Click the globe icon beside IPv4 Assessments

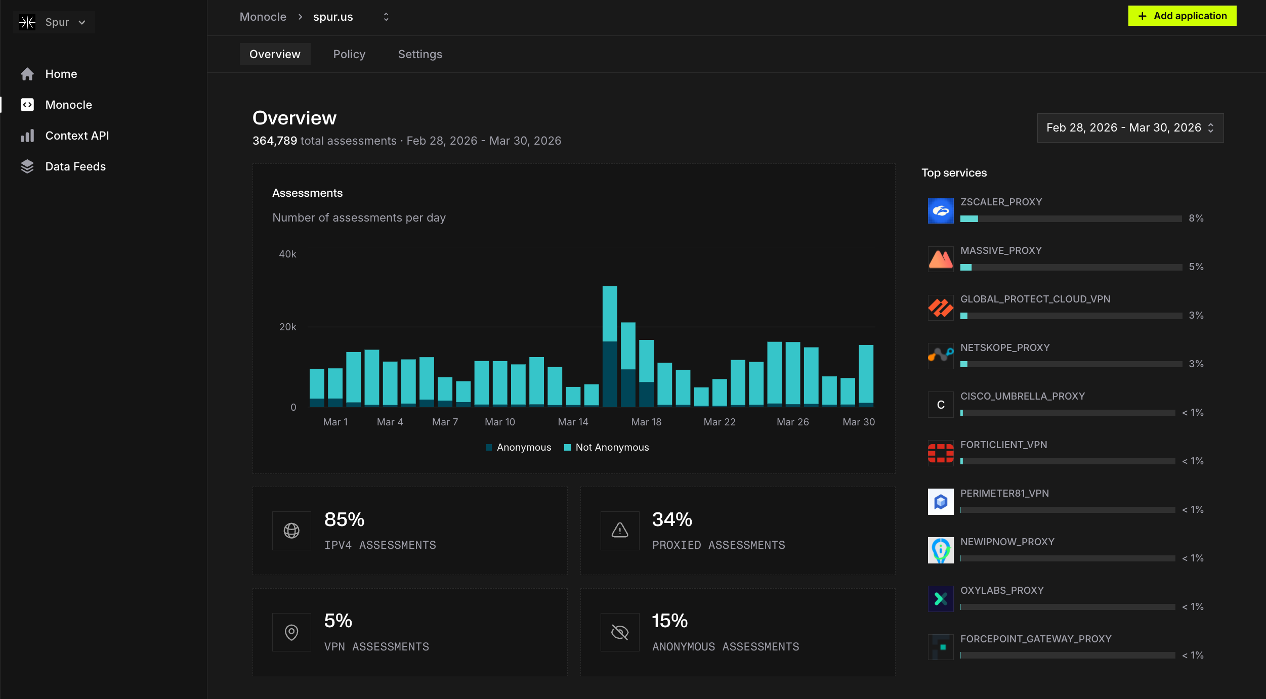[x=291, y=531]
